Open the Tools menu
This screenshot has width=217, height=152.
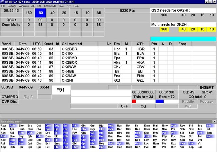pos(61,6)
